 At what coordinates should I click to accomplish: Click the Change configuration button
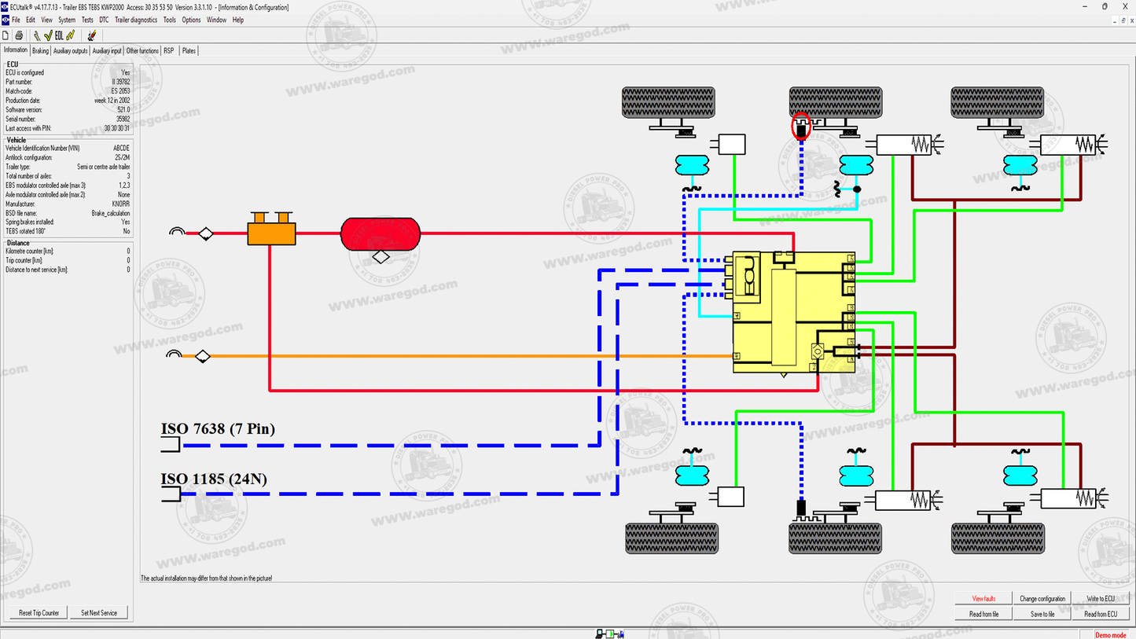tap(1042, 599)
